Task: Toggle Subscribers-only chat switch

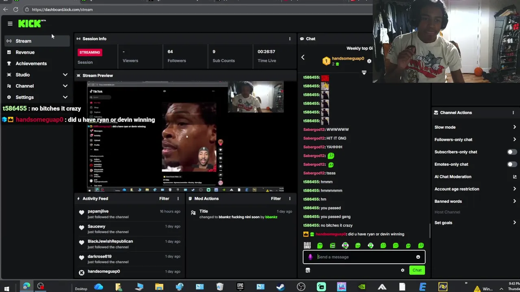Action: 512,152
